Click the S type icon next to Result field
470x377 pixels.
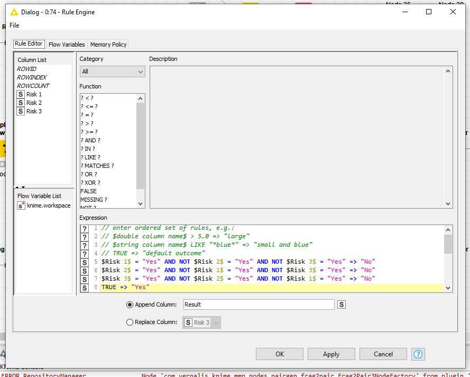(342, 304)
